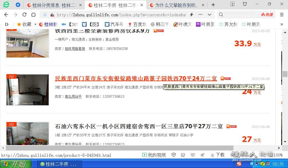Close the 桂林二手房 tab

142,5
